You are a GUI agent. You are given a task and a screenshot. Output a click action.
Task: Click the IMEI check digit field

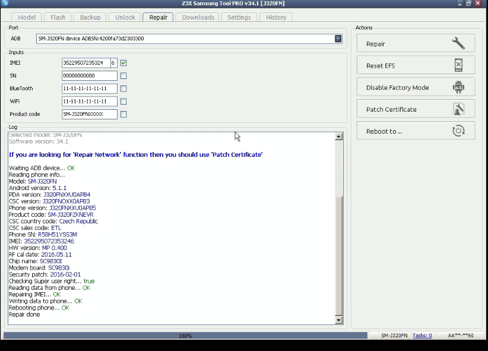(114, 63)
